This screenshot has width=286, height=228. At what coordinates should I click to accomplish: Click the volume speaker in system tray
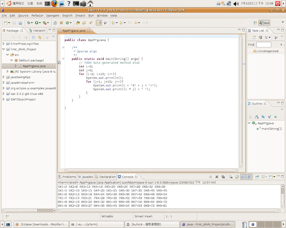click(236, 4)
